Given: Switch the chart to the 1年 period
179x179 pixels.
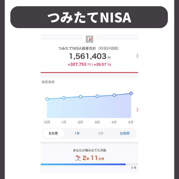Looking at the screenshot, I should 77,133.
